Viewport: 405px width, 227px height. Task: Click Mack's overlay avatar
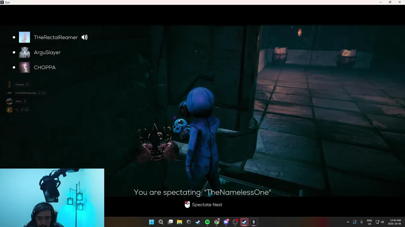point(9,101)
